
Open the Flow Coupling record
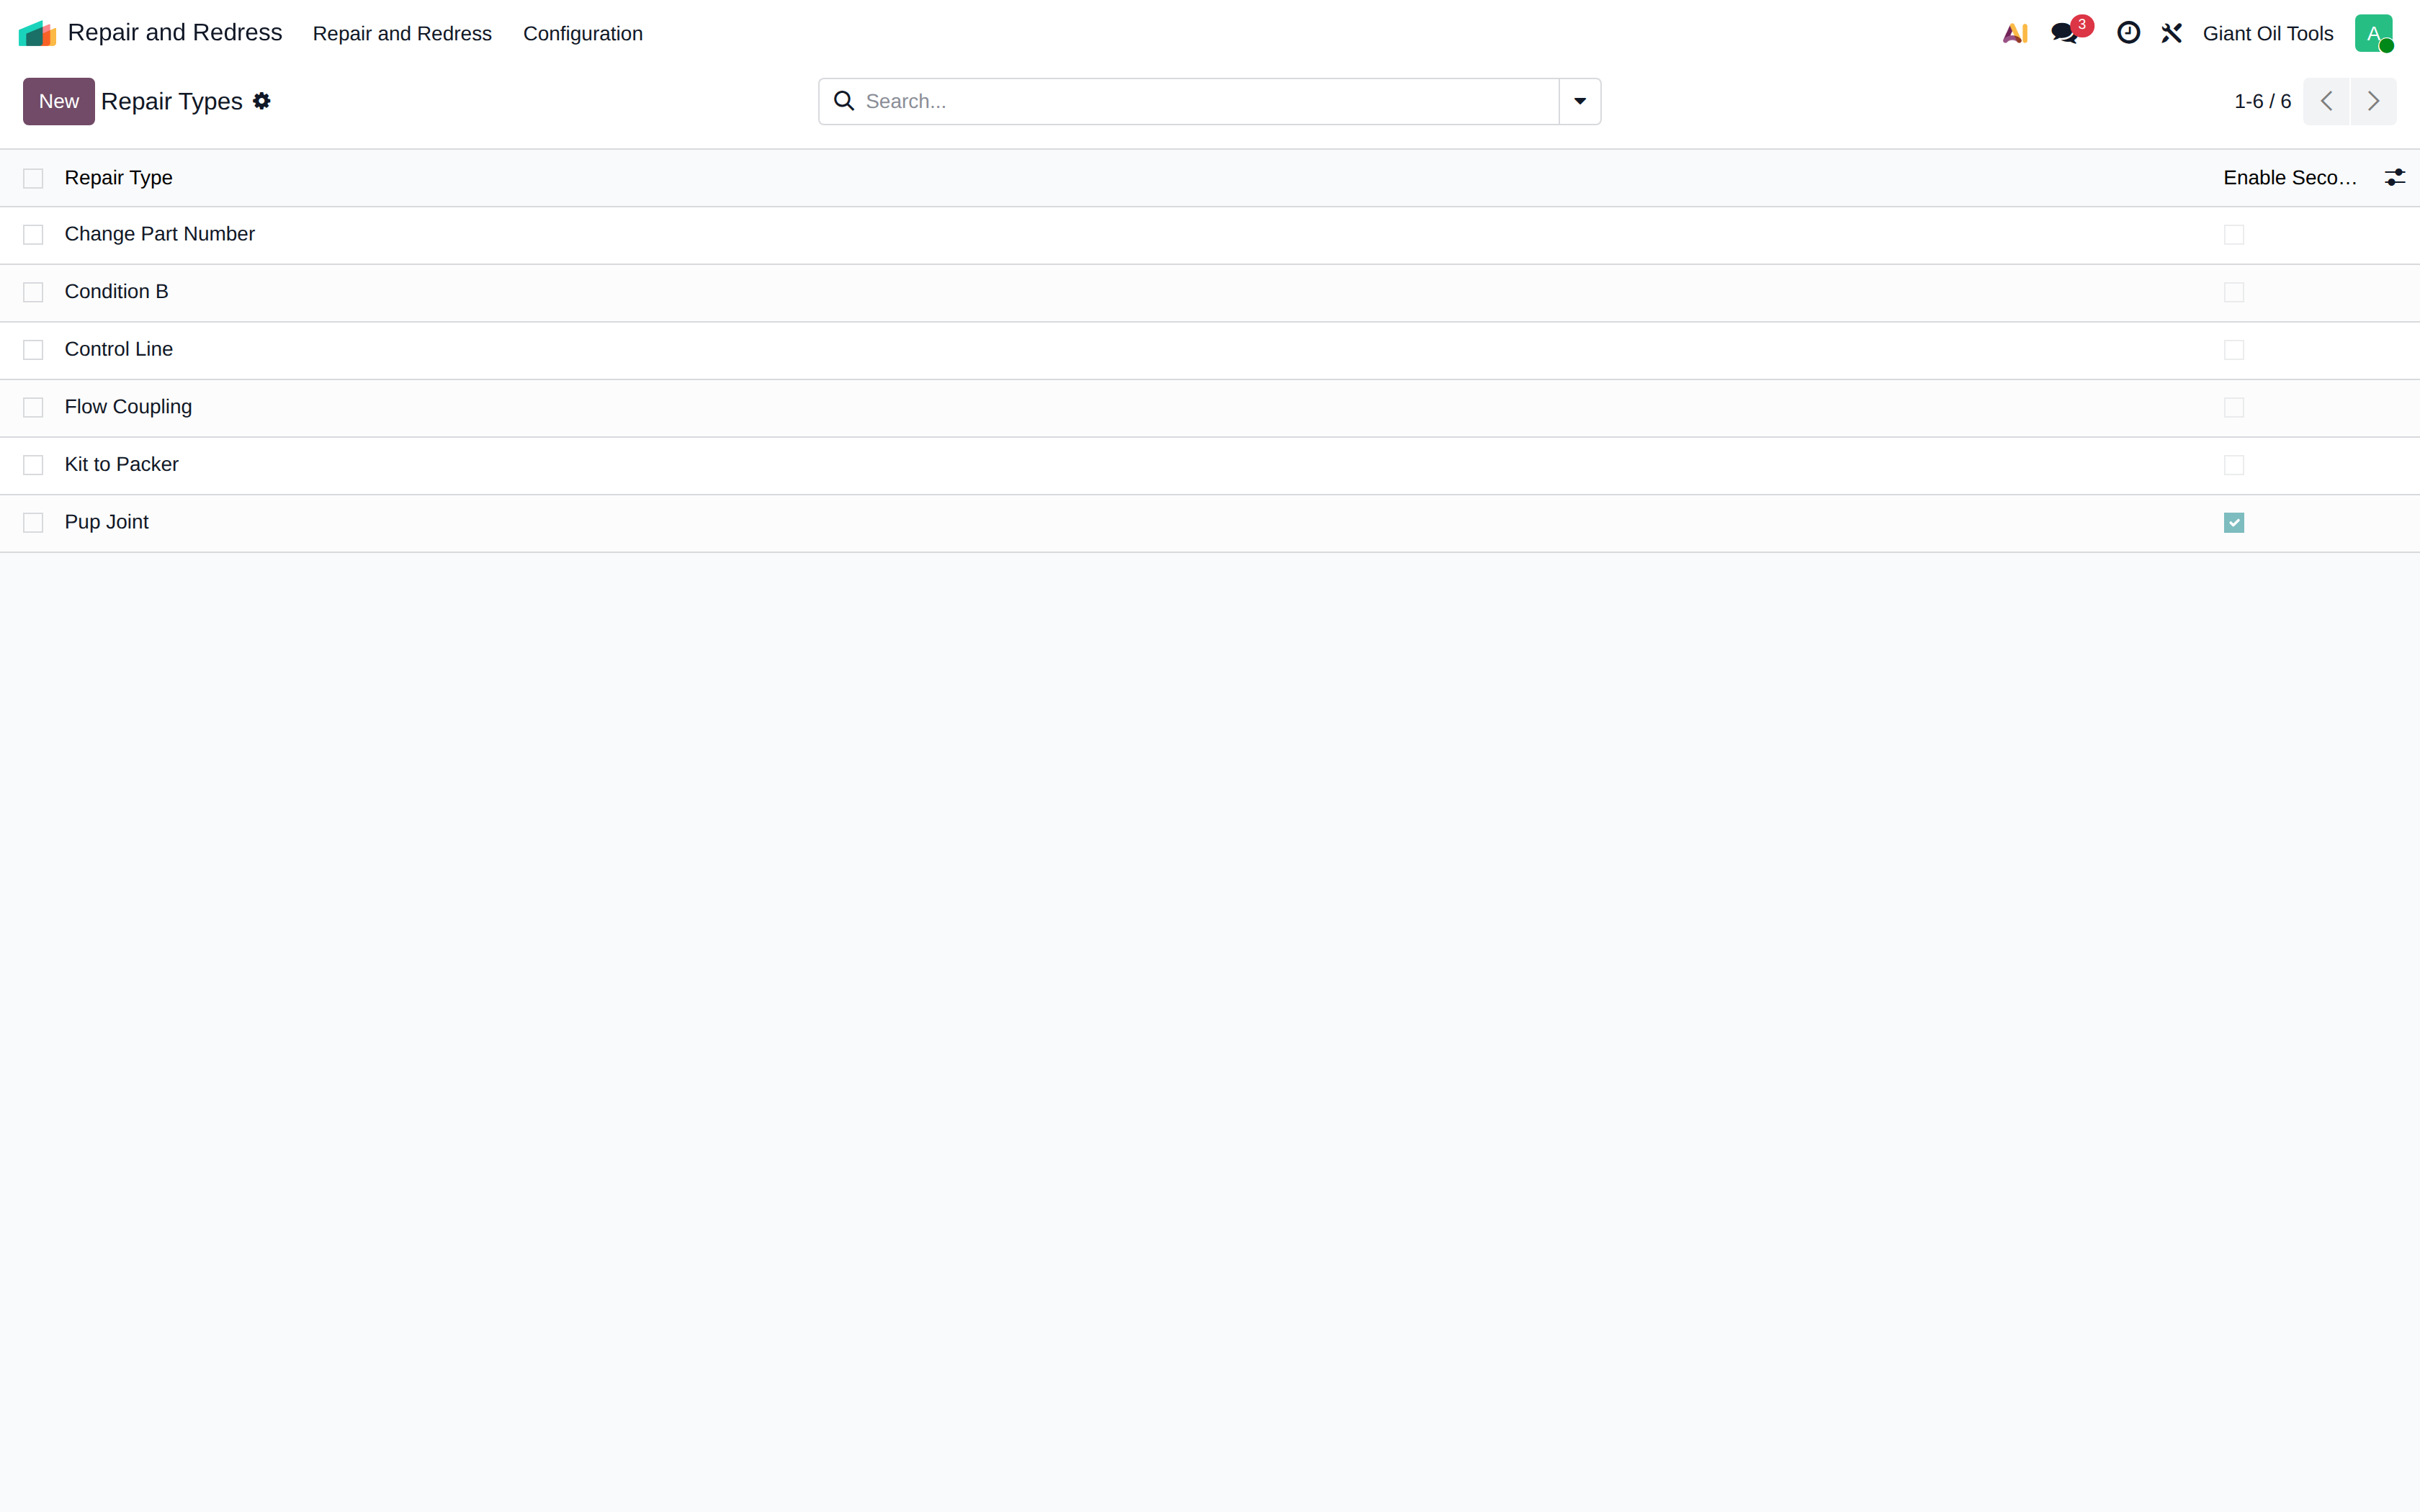[x=128, y=407]
